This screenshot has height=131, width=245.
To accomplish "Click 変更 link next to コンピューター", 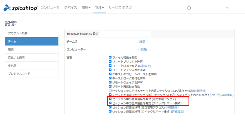I will coord(143,49).
